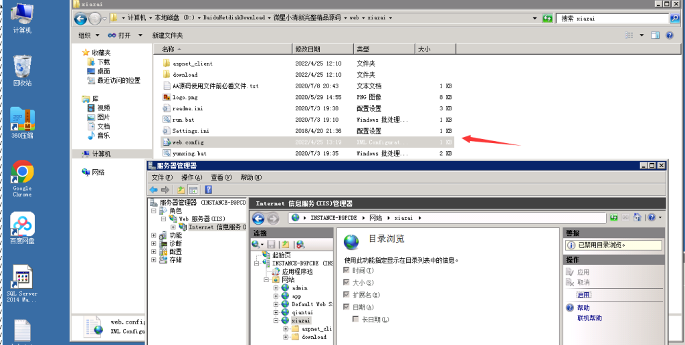Click the 打开 button in Explorer toolbar
This screenshot has width=685, height=345.
119,35
